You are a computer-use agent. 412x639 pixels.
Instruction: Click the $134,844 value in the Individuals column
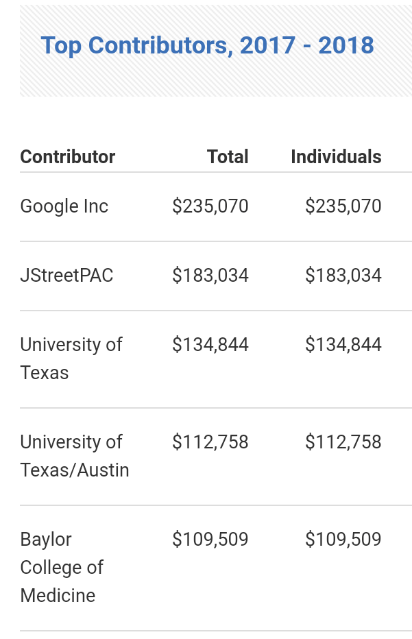(x=343, y=344)
